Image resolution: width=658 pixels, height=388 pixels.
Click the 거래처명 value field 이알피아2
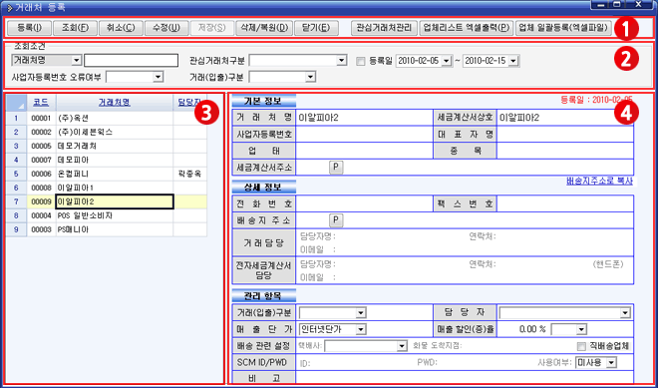[x=364, y=118]
